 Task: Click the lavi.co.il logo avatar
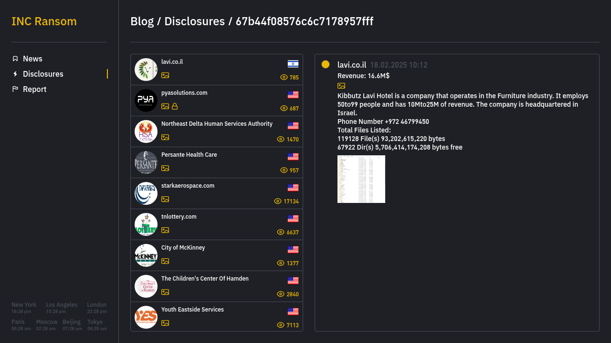click(146, 70)
